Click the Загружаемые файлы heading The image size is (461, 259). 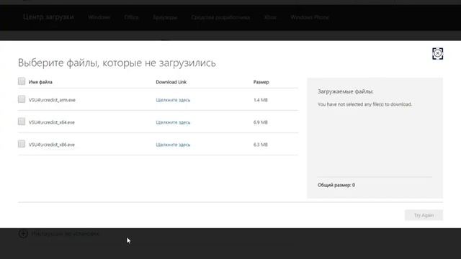click(346, 91)
